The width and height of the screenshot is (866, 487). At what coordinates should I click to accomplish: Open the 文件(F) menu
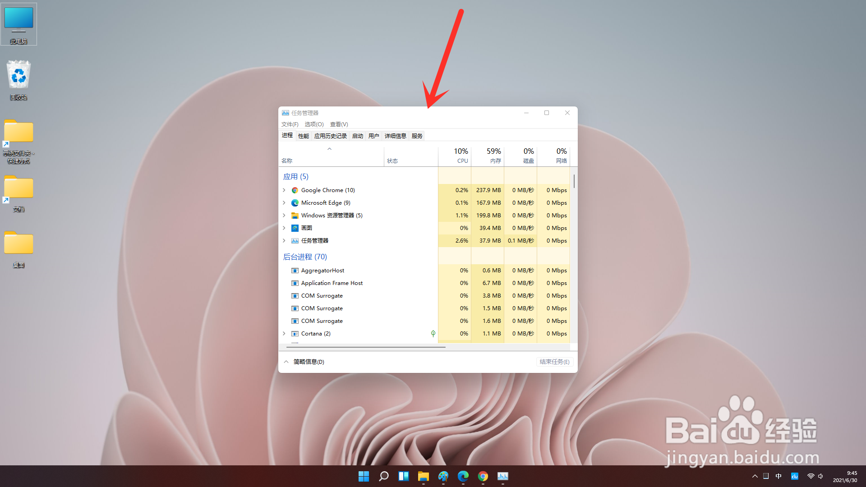[x=290, y=124]
